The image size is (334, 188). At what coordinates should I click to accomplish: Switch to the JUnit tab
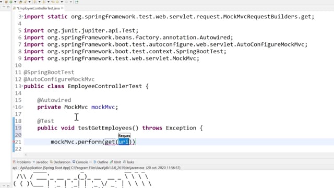pyautogui.click(x=115, y=162)
